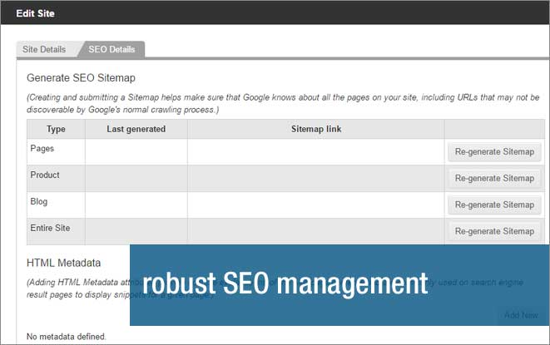Click the Last generated column header
This screenshot has width=550, height=345.
[x=136, y=129]
